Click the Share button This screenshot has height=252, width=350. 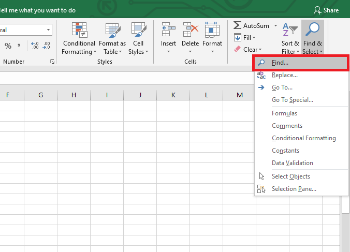tap(326, 10)
